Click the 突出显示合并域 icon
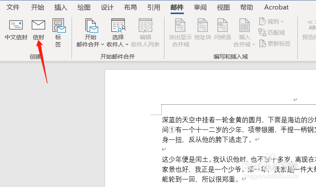316x187 pixels. pos(180,25)
